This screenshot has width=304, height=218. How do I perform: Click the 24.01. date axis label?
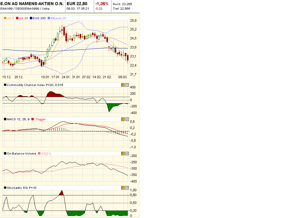66,77
